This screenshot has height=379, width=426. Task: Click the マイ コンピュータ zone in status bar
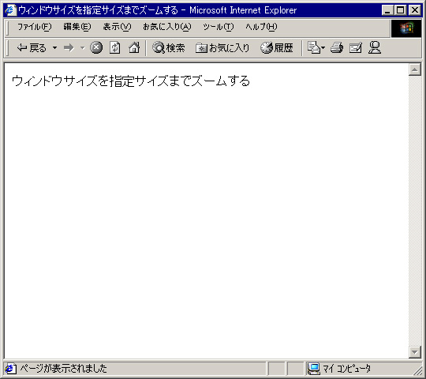[x=339, y=369]
